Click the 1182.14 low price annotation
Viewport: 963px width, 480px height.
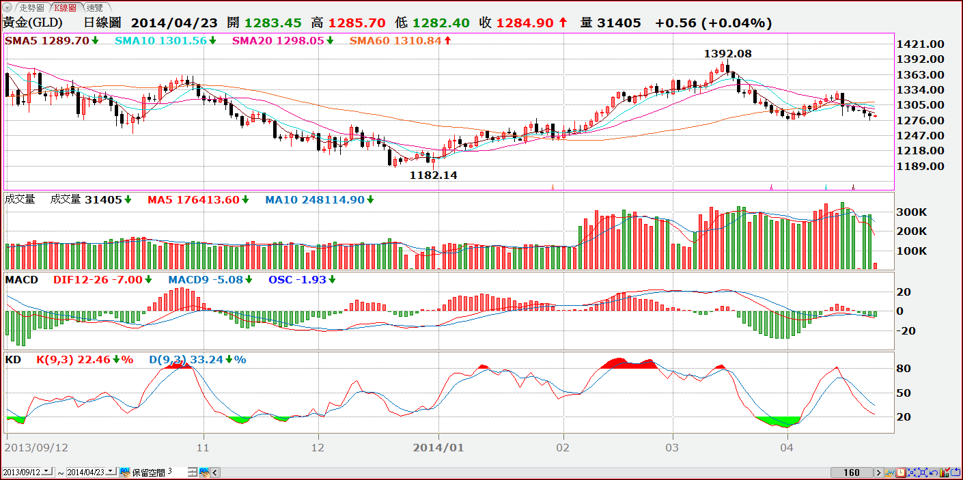pos(433,175)
